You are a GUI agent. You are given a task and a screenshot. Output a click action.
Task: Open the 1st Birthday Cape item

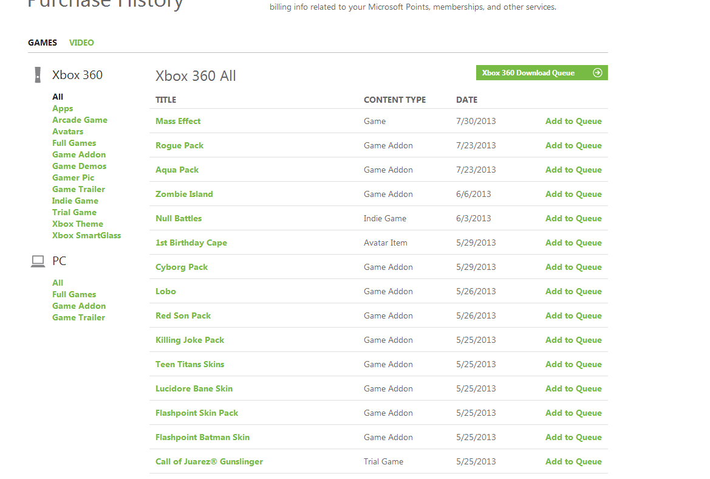[x=191, y=243]
